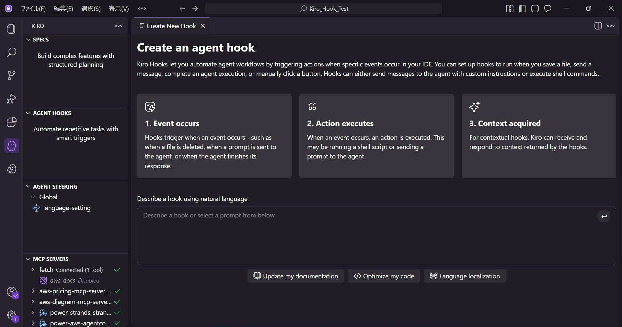
Task: Toggle the primary sidebar visibility
Action: 523,8
